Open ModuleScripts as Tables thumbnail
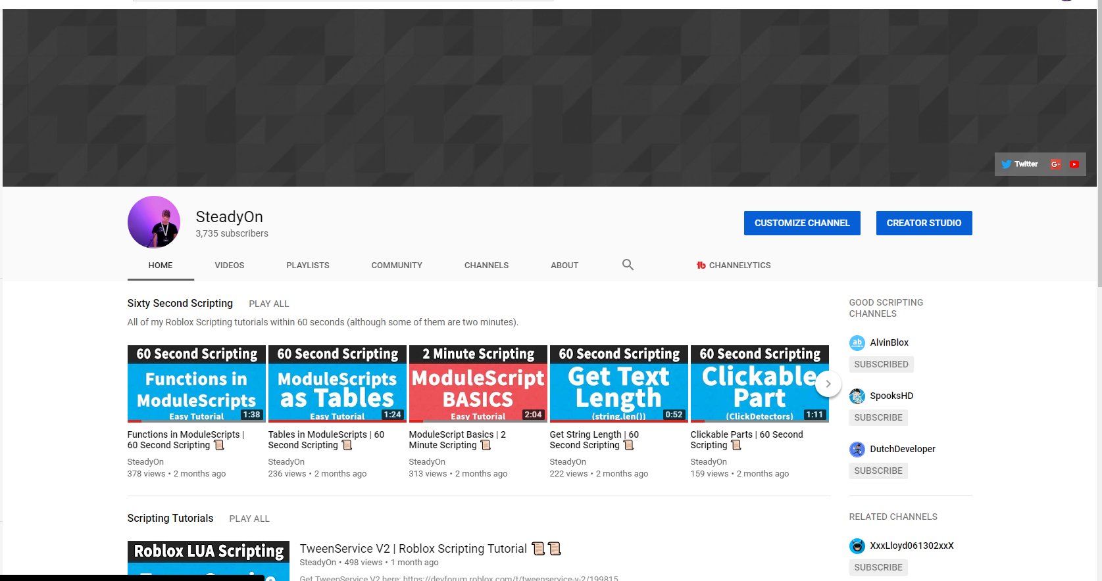Image resolution: width=1102 pixels, height=581 pixels. [x=338, y=384]
